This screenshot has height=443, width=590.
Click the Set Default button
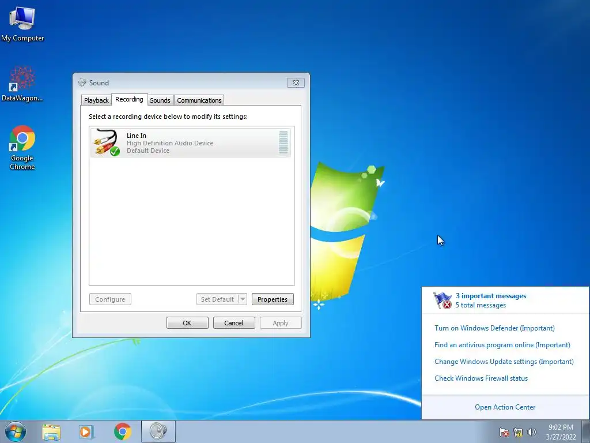(x=217, y=299)
